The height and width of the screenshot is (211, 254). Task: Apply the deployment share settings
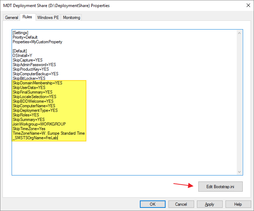(x=209, y=204)
